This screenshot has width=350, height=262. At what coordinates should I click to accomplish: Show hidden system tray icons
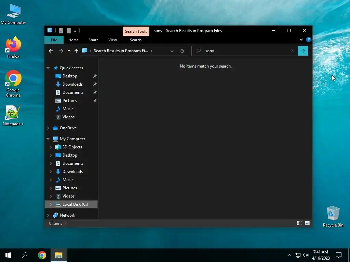tap(289, 255)
